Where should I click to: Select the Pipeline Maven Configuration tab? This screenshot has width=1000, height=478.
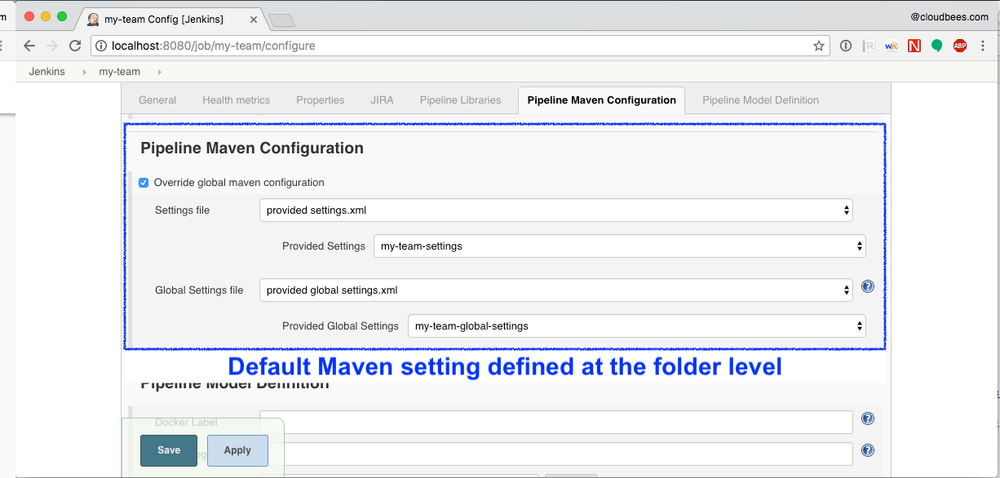click(601, 100)
